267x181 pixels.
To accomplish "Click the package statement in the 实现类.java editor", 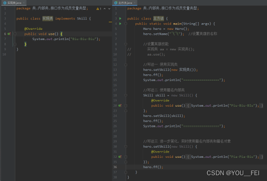I will coord(52,8).
